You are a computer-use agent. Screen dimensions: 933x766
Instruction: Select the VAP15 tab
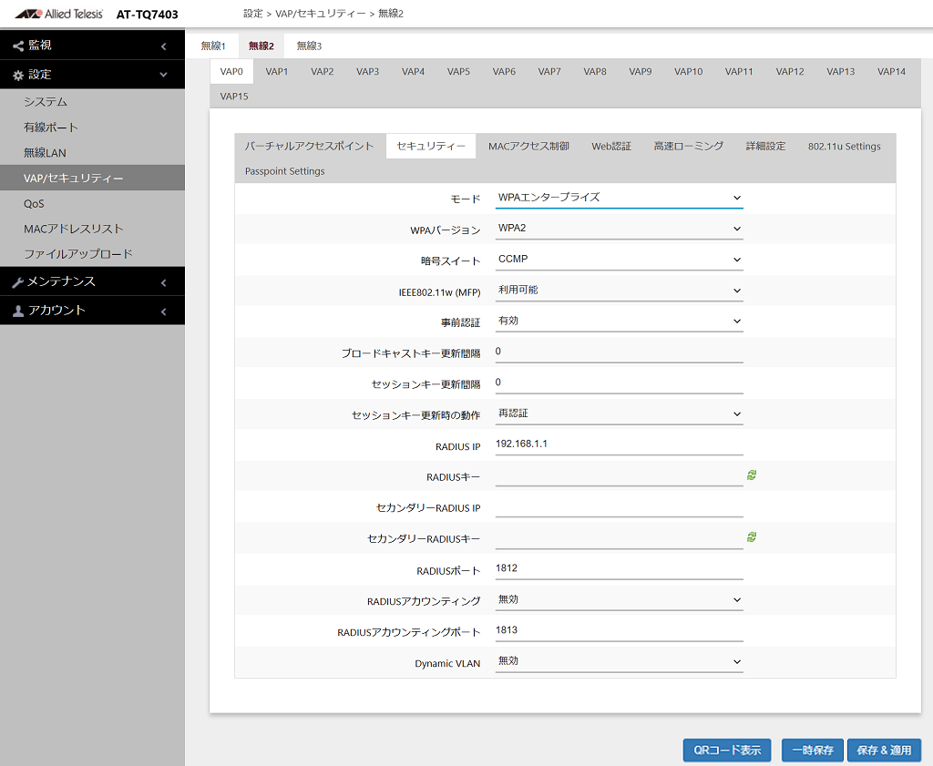234,97
